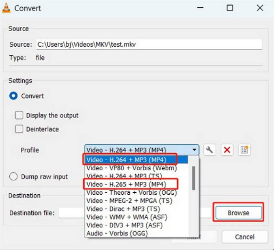
Task: Choose Video - MPEG-2 + MPGA (TS)
Action: point(137,201)
